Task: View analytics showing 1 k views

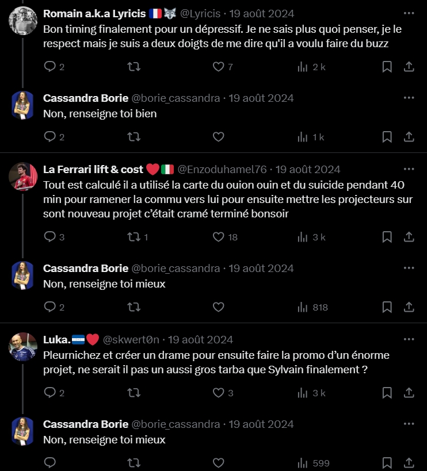Action: (311, 137)
